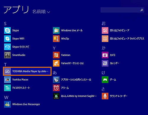The height and width of the screenshot is (115, 148).
Task: Launch the Skype WiFi icon
Action: pos(7,39)
